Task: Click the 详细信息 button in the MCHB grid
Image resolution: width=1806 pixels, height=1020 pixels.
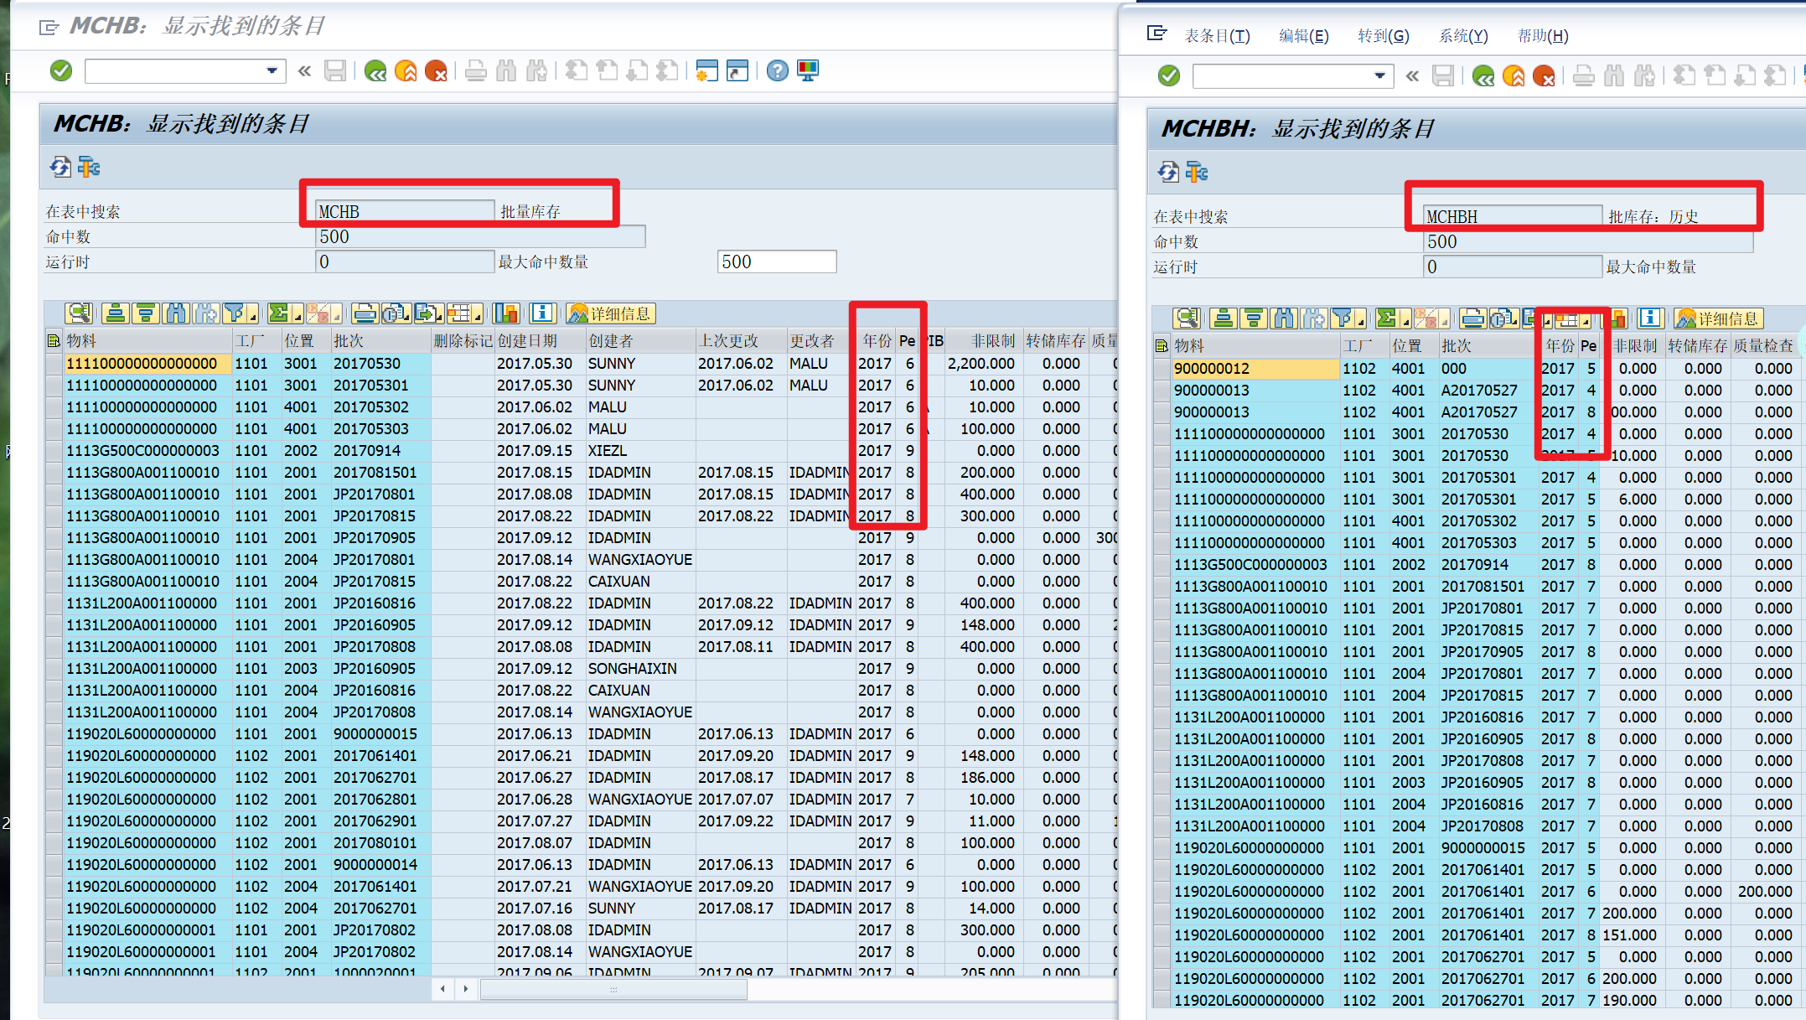Action: [x=610, y=313]
